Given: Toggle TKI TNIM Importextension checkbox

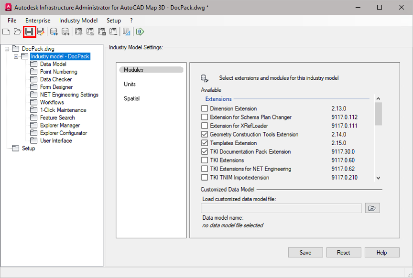Looking at the screenshot, I should pyautogui.click(x=205, y=177).
